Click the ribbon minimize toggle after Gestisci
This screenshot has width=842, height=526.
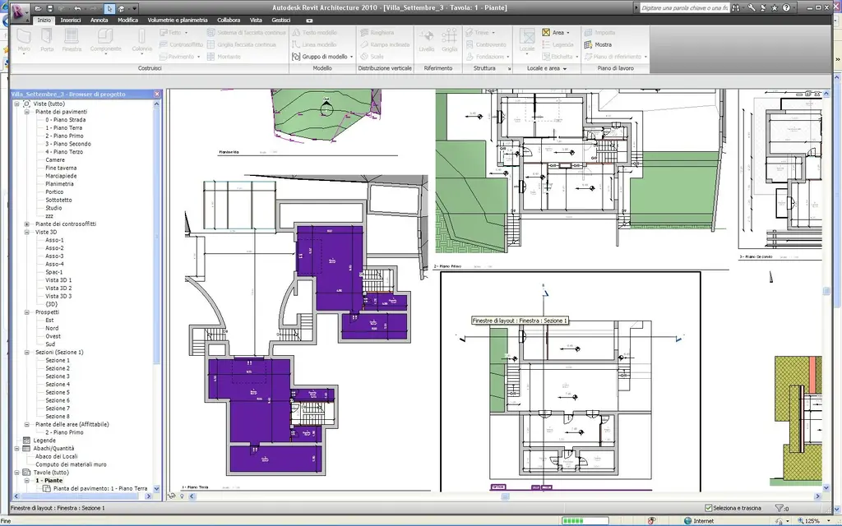click(x=309, y=21)
